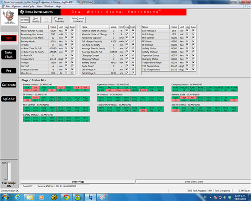
Task: Switch to bq Evaluation Software taskbar icon
Action: coord(90,197)
